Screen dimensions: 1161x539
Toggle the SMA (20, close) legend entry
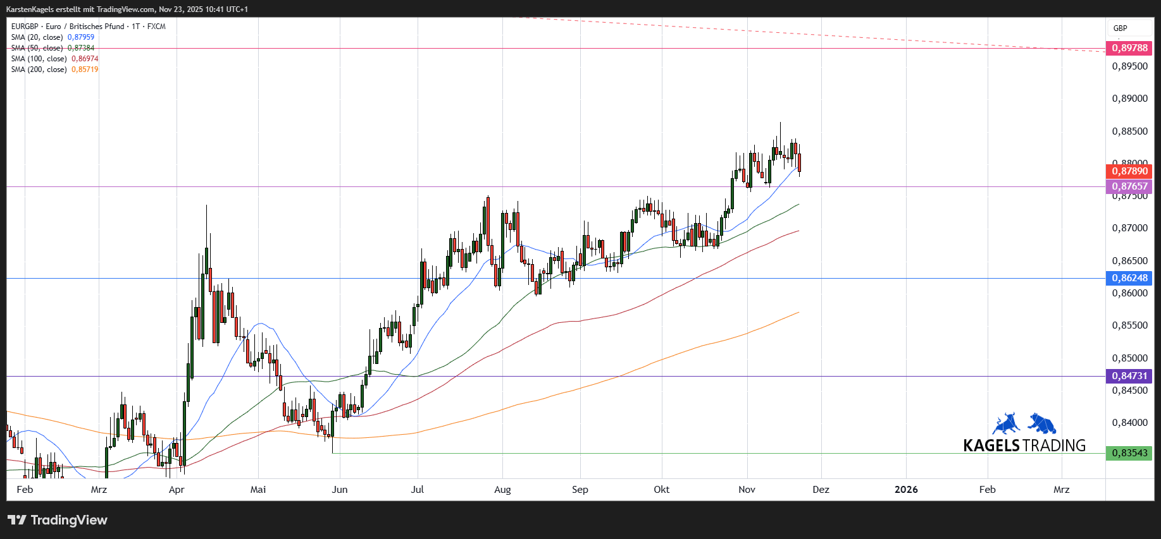(x=38, y=37)
